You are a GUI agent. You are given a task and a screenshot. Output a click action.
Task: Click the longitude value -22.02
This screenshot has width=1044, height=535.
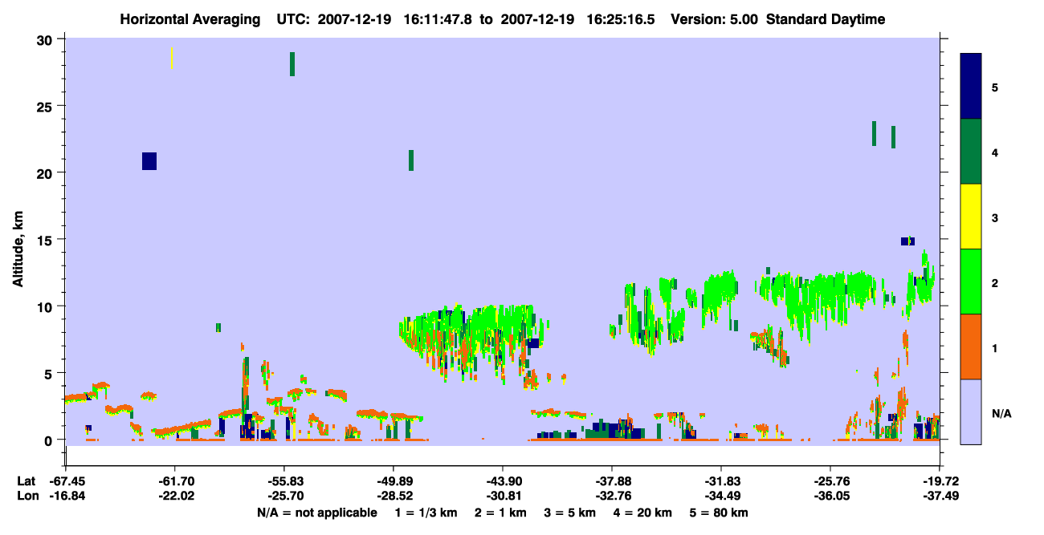pos(175,496)
